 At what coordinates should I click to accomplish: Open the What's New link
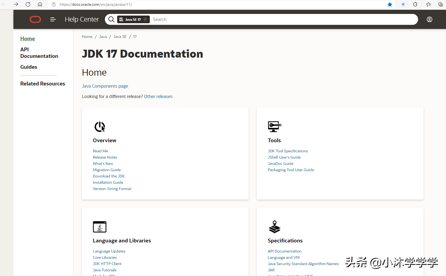click(x=103, y=164)
